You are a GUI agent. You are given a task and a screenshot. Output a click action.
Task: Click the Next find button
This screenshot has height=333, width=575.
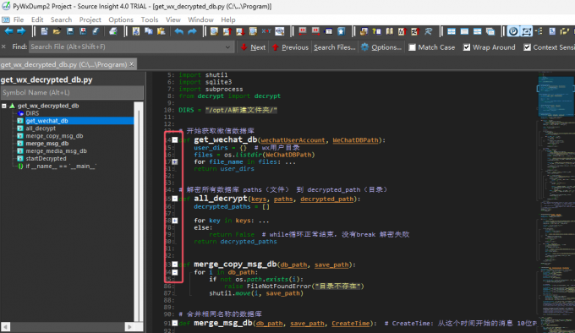click(254, 47)
